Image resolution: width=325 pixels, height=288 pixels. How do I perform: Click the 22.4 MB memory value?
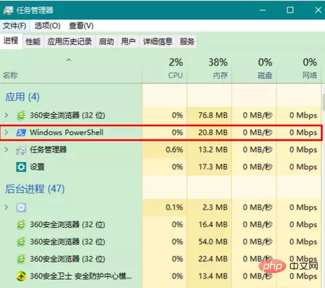212,259
